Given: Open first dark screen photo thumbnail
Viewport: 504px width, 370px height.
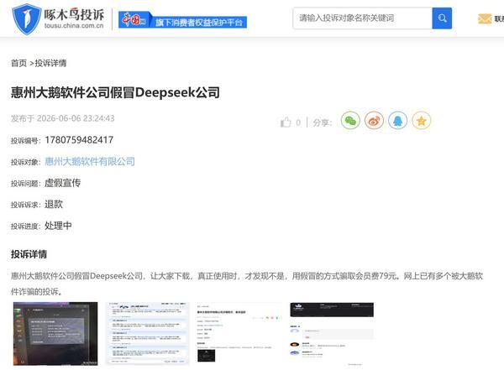Looking at the screenshot, I should [x=55, y=333].
